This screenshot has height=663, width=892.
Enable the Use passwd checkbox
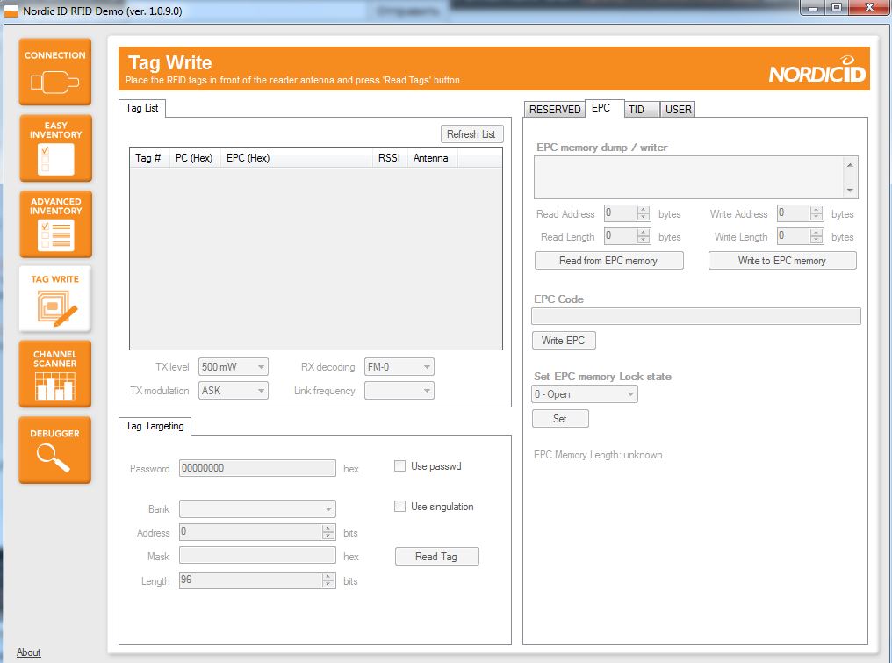coord(400,466)
